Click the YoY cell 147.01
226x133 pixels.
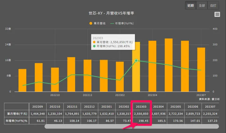tap(193, 121)
